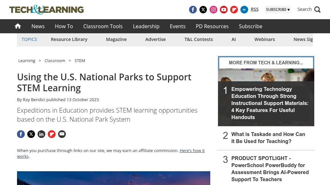Visit the Instagram profile in header
The width and height of the screenshot is (330, 185).
(x=213, y=10)
